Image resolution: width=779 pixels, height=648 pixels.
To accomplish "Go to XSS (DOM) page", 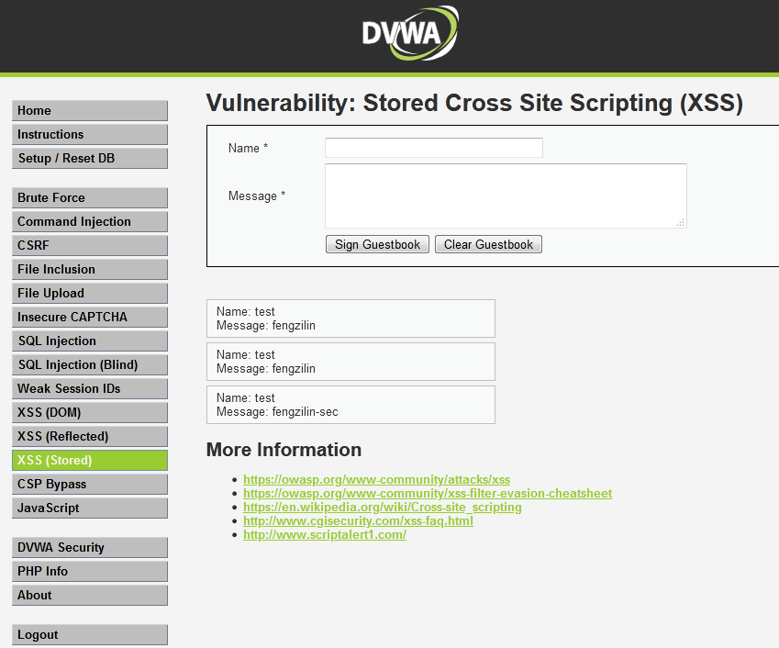I will click(90, 412).
